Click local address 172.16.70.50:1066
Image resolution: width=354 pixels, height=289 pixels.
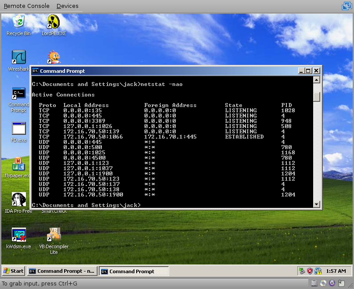93,137
